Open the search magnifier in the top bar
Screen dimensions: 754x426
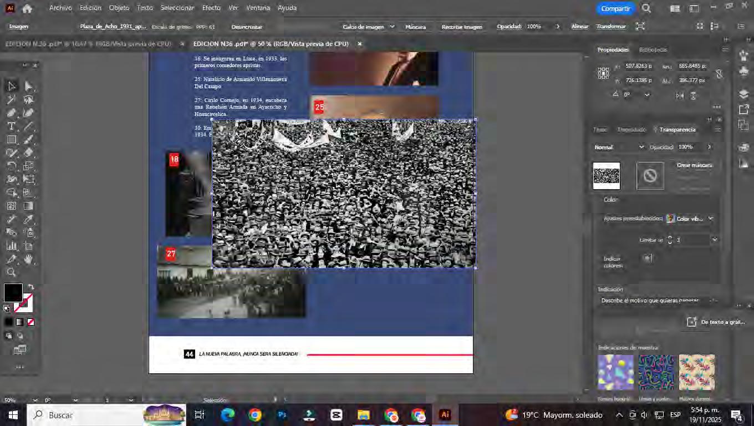tap(646, 8)
